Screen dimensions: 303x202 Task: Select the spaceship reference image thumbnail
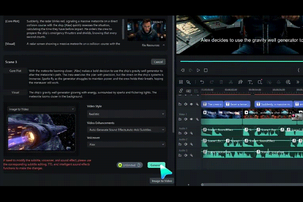point(41,132)
